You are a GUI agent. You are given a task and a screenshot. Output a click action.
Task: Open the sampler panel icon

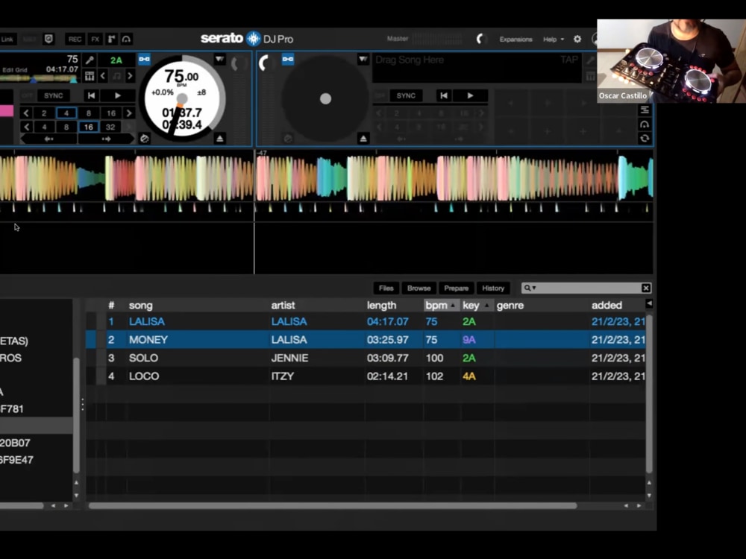click(111, 39)
